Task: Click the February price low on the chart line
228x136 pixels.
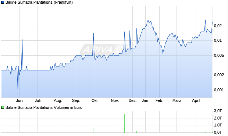Action: pyautogui.click(x=163, y=53)
